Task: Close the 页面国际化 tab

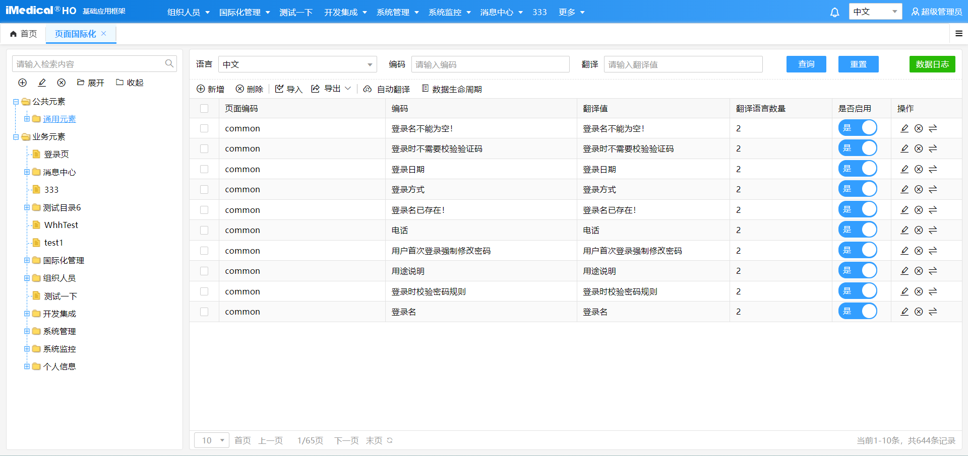Action: 103,34
